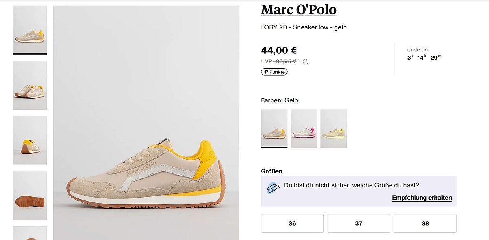Screen dimensions: 489x240
Task: Select size 37
Action: click(x=359, y=223)
